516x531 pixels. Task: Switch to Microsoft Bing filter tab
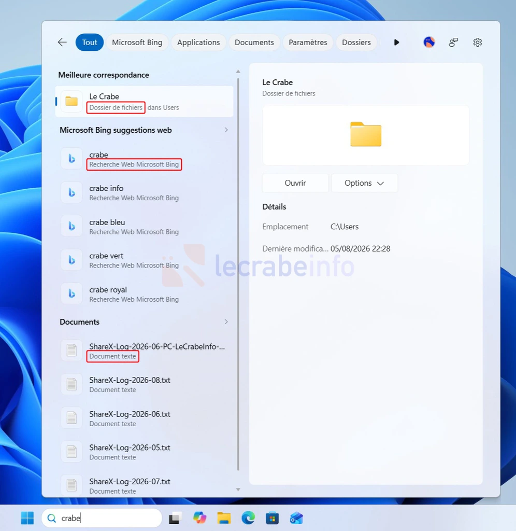[x=137, y=43]
